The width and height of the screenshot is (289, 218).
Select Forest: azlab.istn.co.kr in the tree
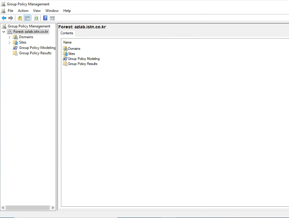click(31, 32)
